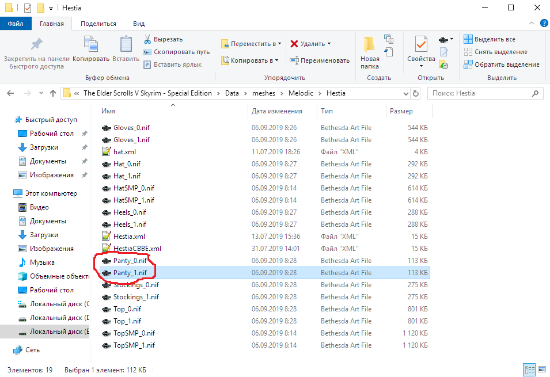This screenshot has width=550, height=377.
Task: Open Загрузки in Quick Access sidebar
Action: tap(44, 147)
